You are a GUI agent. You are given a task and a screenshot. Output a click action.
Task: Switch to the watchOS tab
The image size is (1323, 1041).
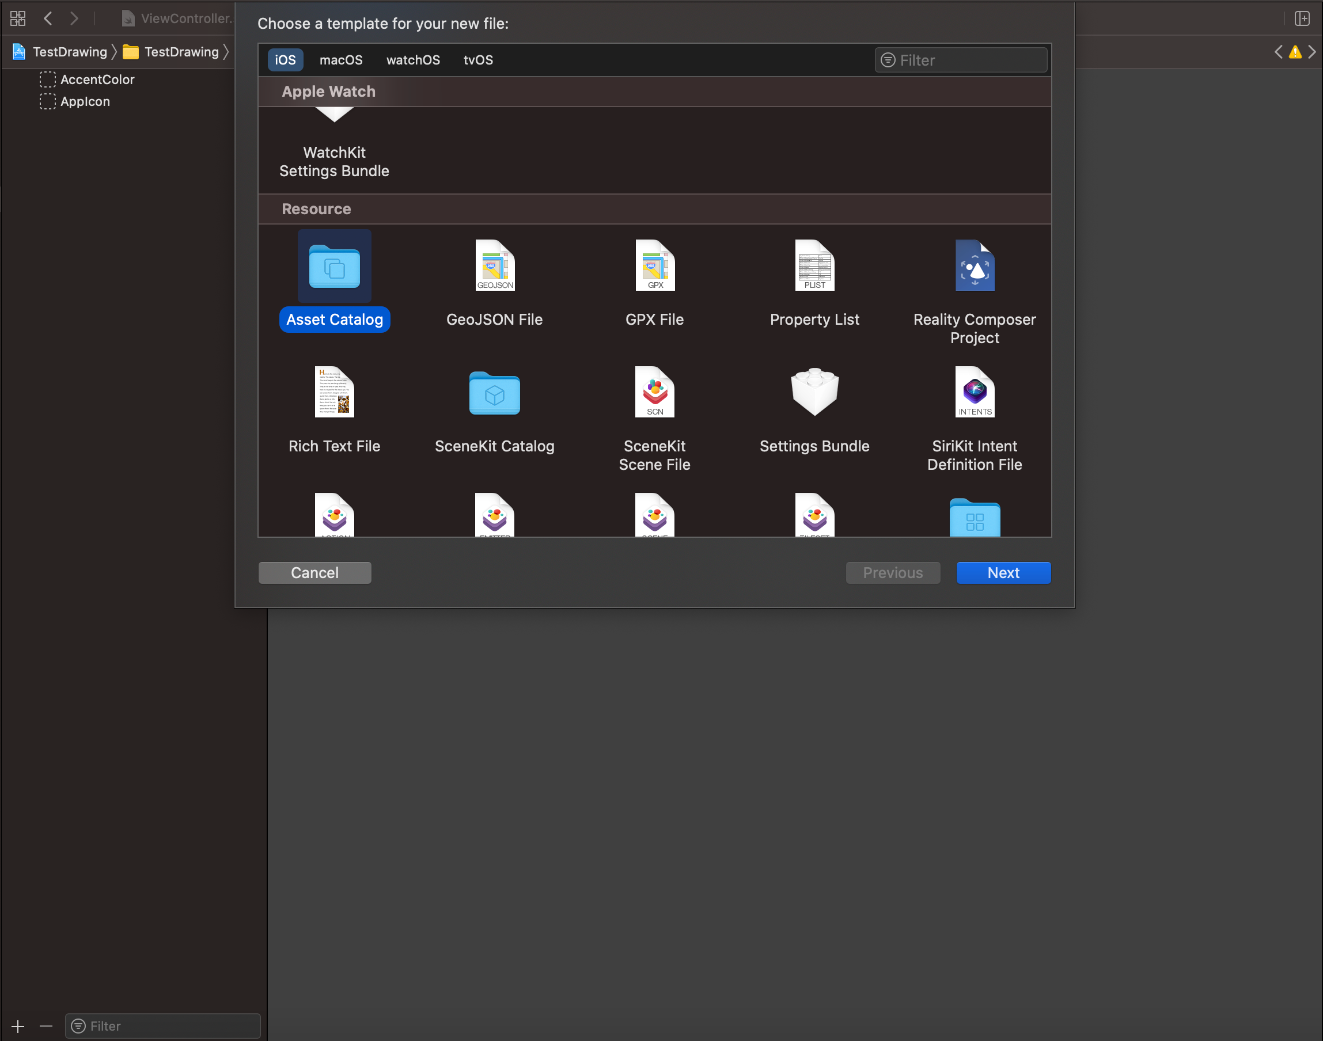pos(413,60)
